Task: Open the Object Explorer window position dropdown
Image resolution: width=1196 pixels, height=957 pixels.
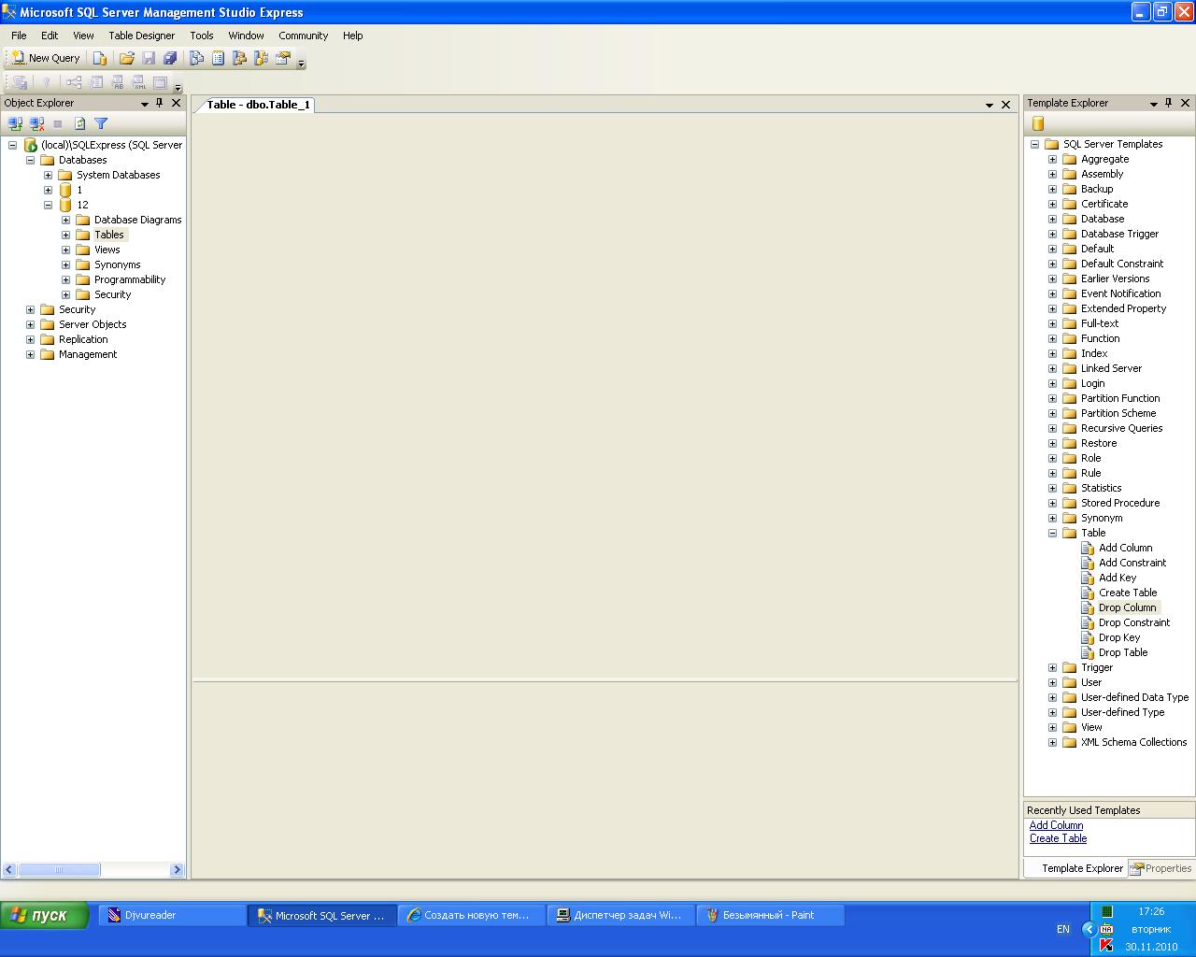Action: pos(145,104)
